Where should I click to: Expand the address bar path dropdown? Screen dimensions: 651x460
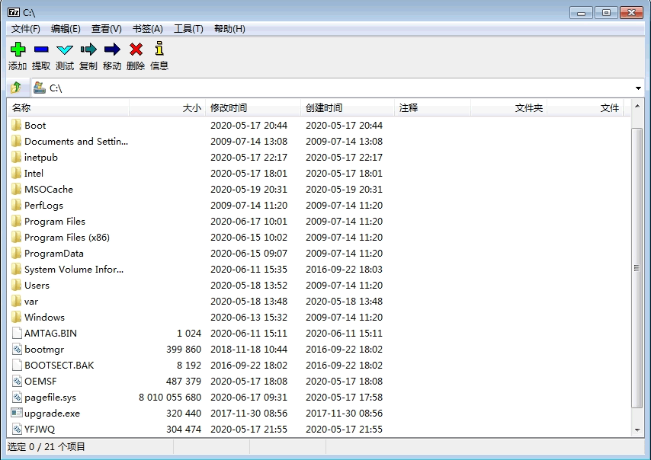(638, 88)
